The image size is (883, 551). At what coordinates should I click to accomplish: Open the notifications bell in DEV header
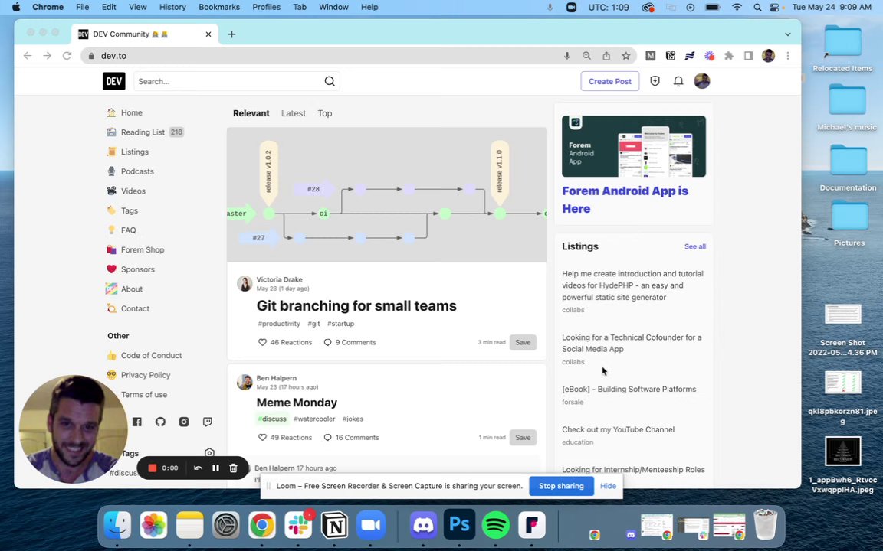678,81
